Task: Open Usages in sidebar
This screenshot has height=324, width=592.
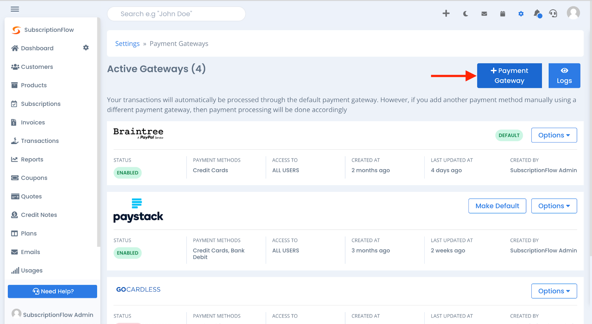Action: tap(27, 271)
